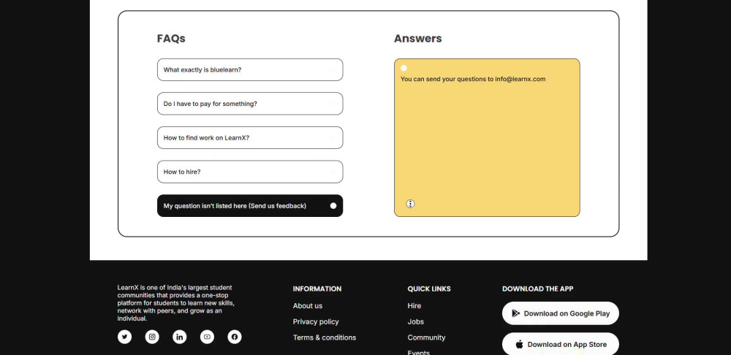Image resolution: width=731 pixels, height=355 pixels.
Task: Open the Twitter social icon in footer
Action: (x=124, y=337)
